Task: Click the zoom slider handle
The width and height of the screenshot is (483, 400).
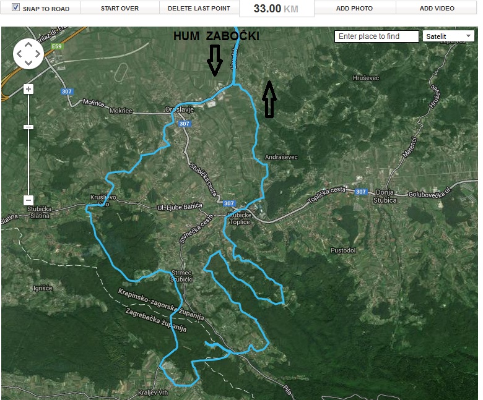Action: (x=28, y=127)
